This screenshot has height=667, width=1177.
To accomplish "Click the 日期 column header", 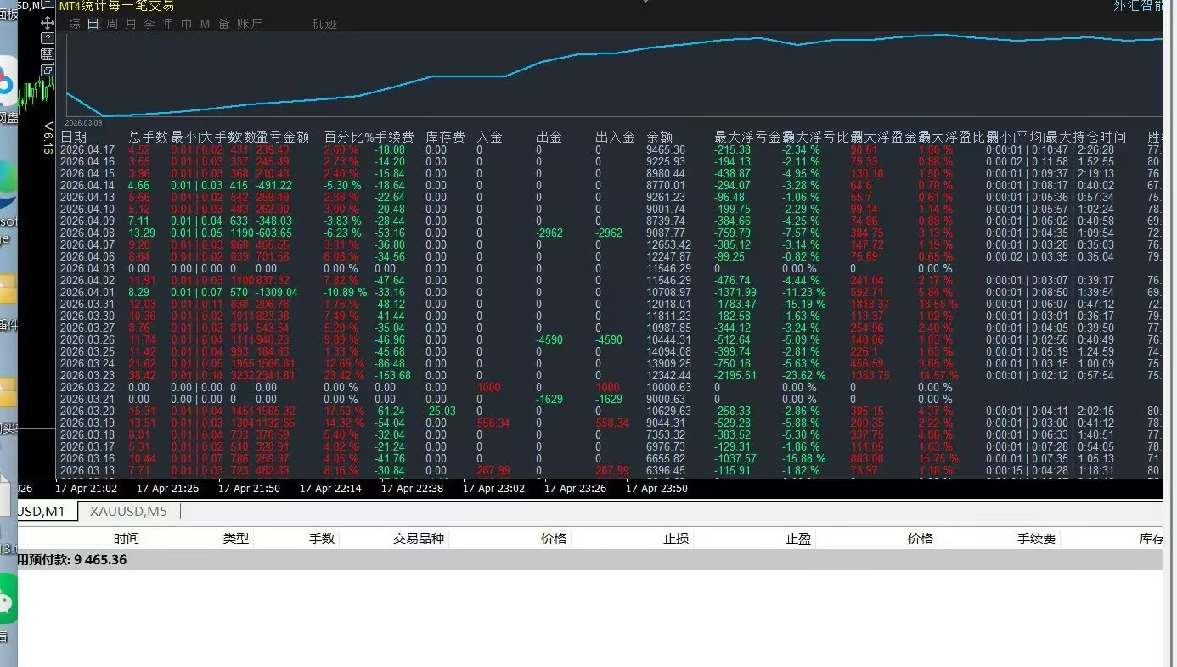I will [x=74, y=137].
